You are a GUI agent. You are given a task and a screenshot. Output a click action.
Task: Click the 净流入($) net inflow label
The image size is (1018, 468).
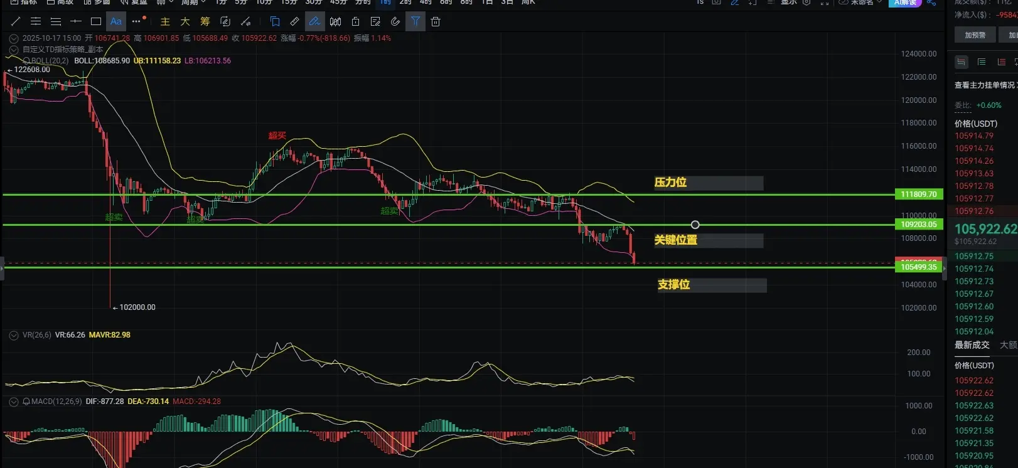click(973, 14)
